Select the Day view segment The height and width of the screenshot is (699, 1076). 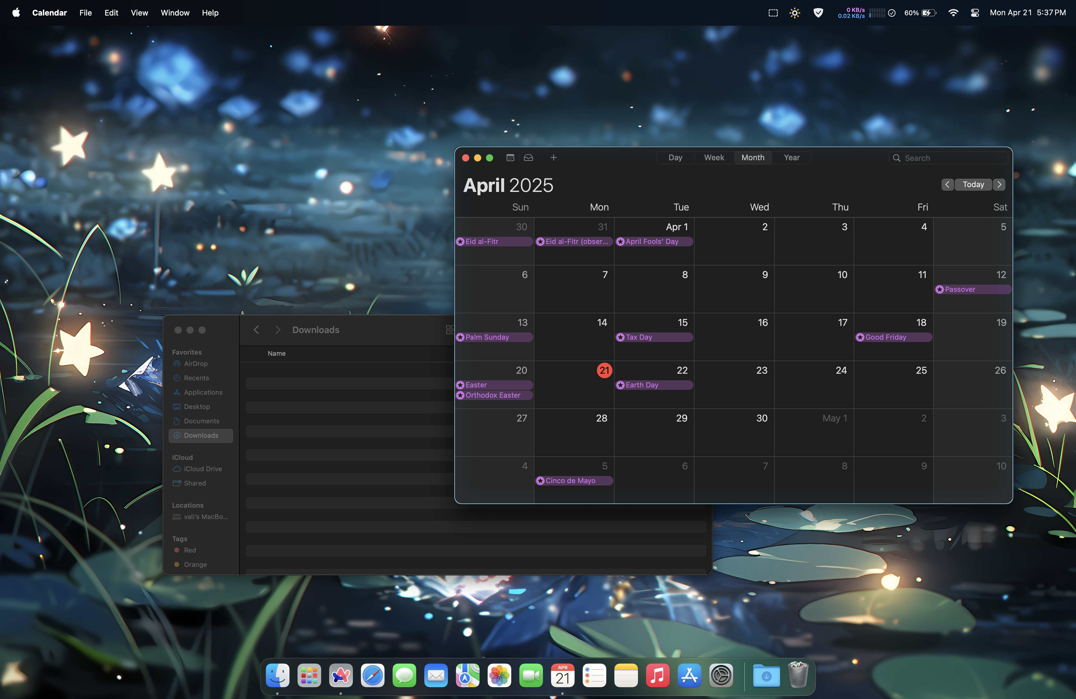(675, 158)
